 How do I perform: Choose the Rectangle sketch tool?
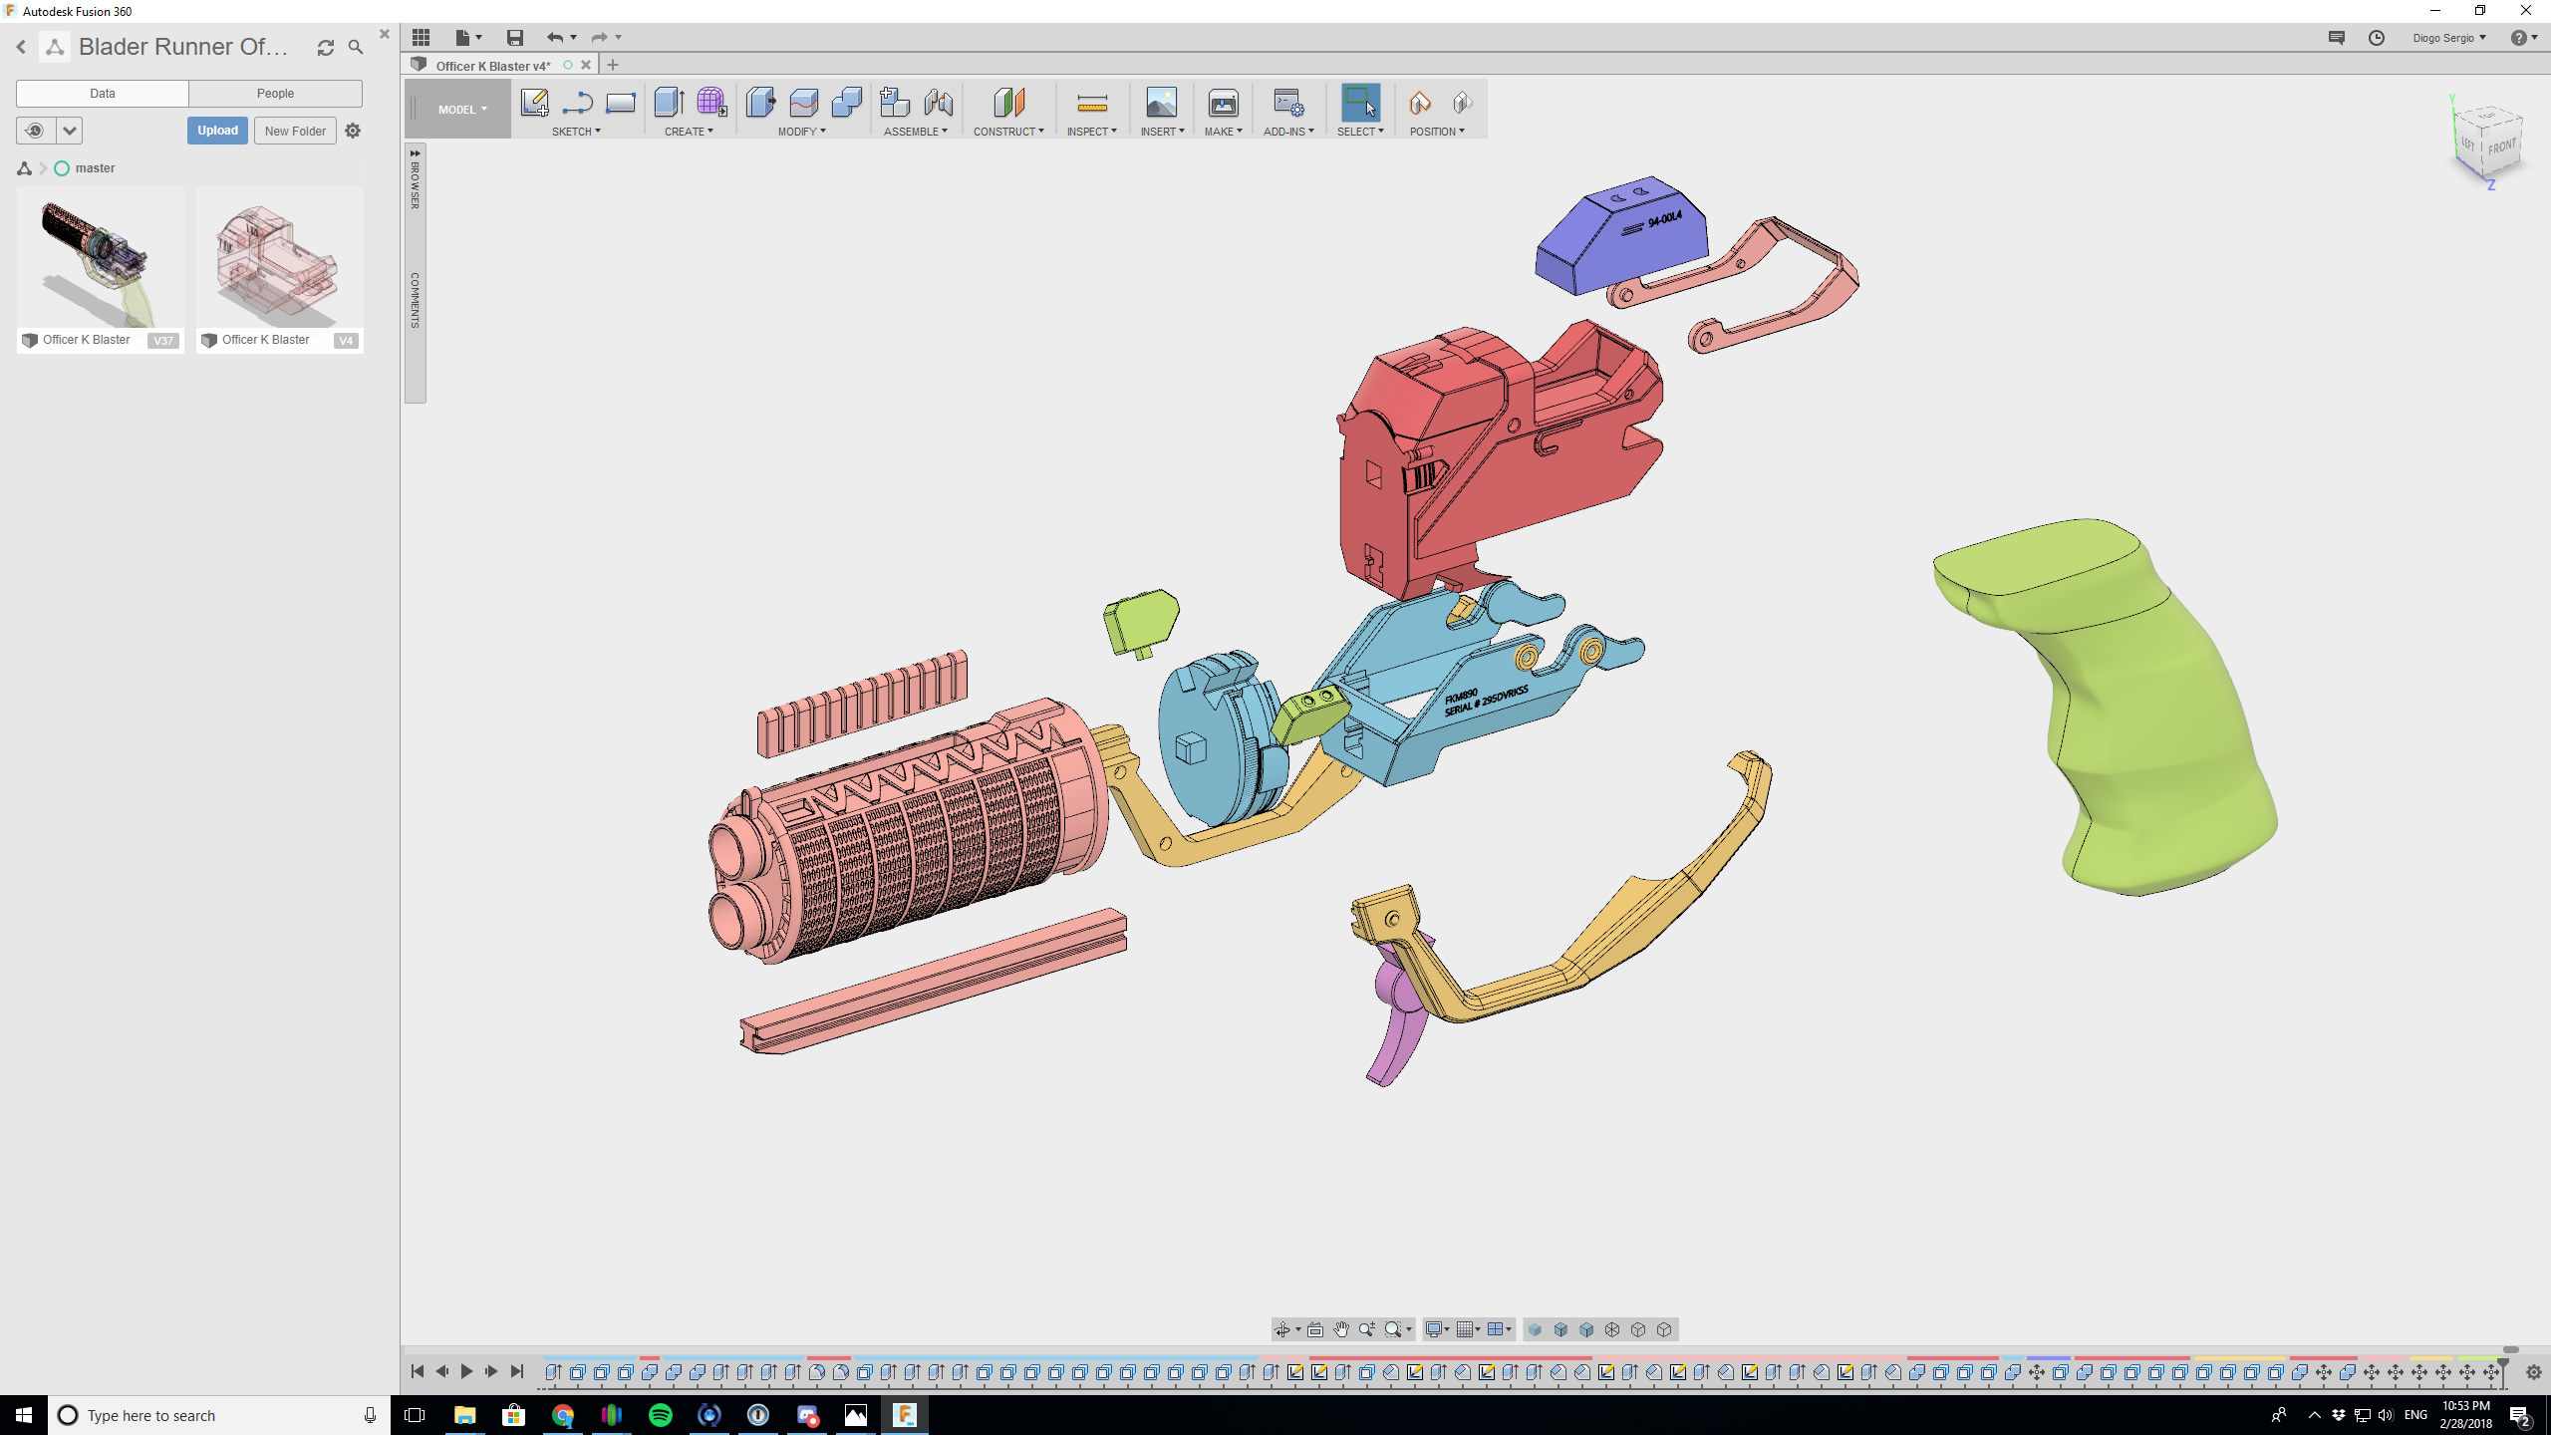click(620, 103)
